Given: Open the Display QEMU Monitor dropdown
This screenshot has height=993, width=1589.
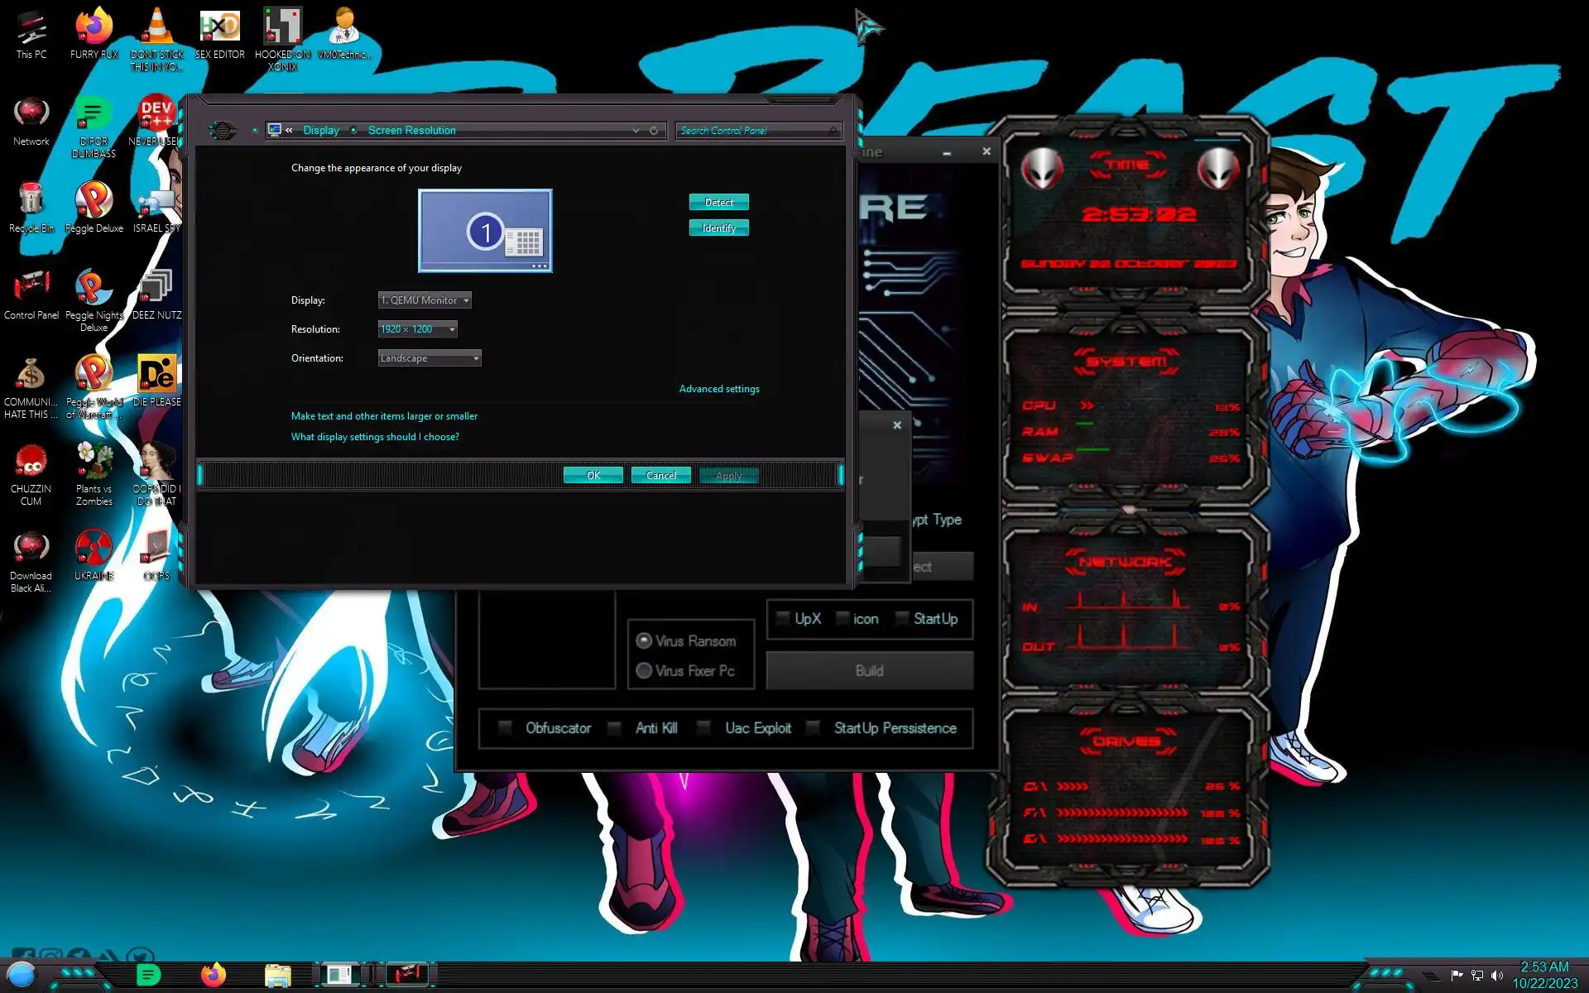Looking at the screenshot, I should coord(425,300).
